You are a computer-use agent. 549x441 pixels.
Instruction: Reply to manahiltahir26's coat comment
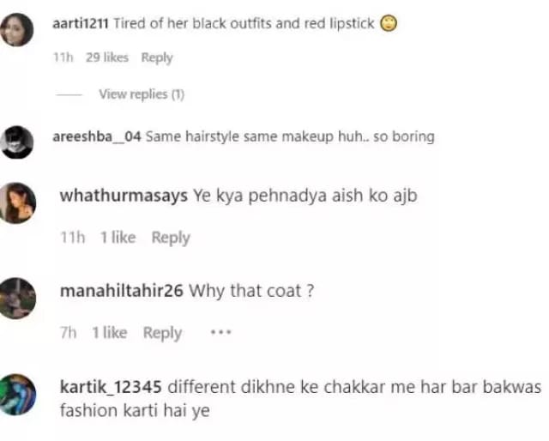162,333
